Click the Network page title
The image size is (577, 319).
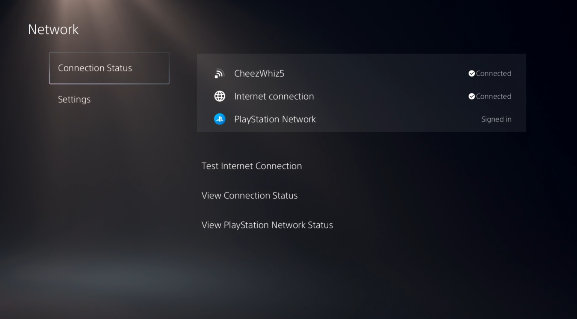coord(53,29)
